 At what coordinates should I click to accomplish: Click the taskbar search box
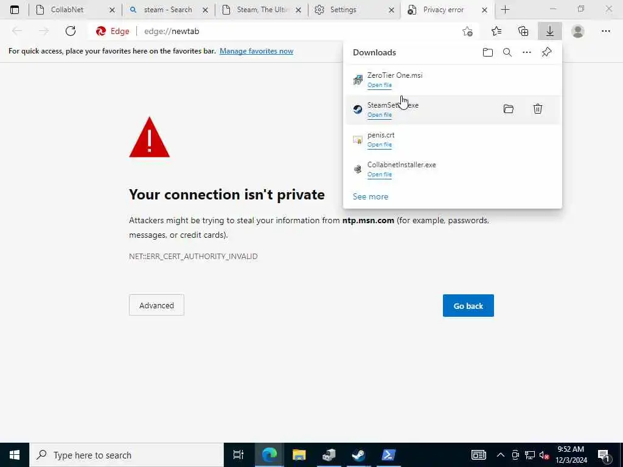(x=127, y=455)
